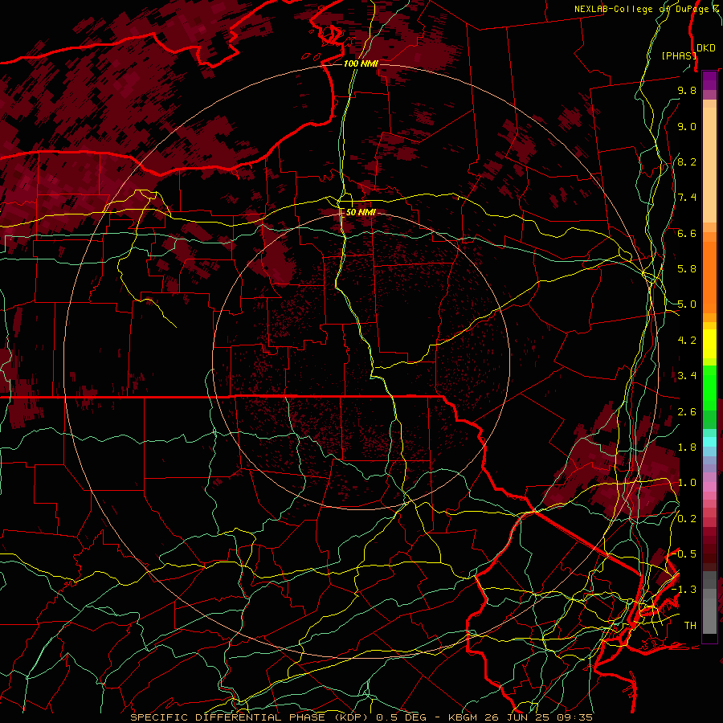This screenshot has width=723, height=723.
Task: Pick the purple segment atop the color bar
Action: pyautogui.click(x=709, y=80)
